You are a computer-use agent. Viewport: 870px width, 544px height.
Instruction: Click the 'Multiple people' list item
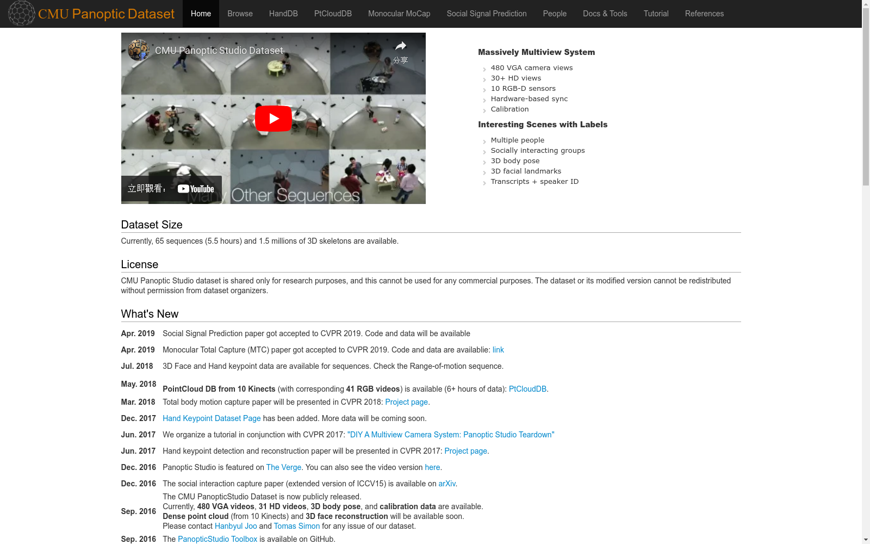[x=518, y=140]
